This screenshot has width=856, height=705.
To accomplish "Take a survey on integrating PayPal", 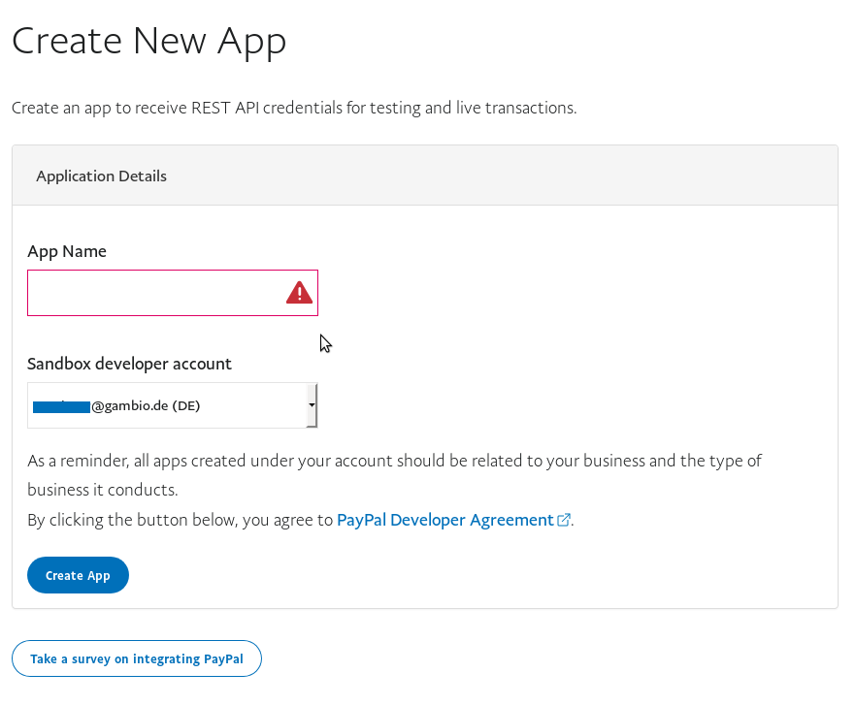I will tap(137, 658).
